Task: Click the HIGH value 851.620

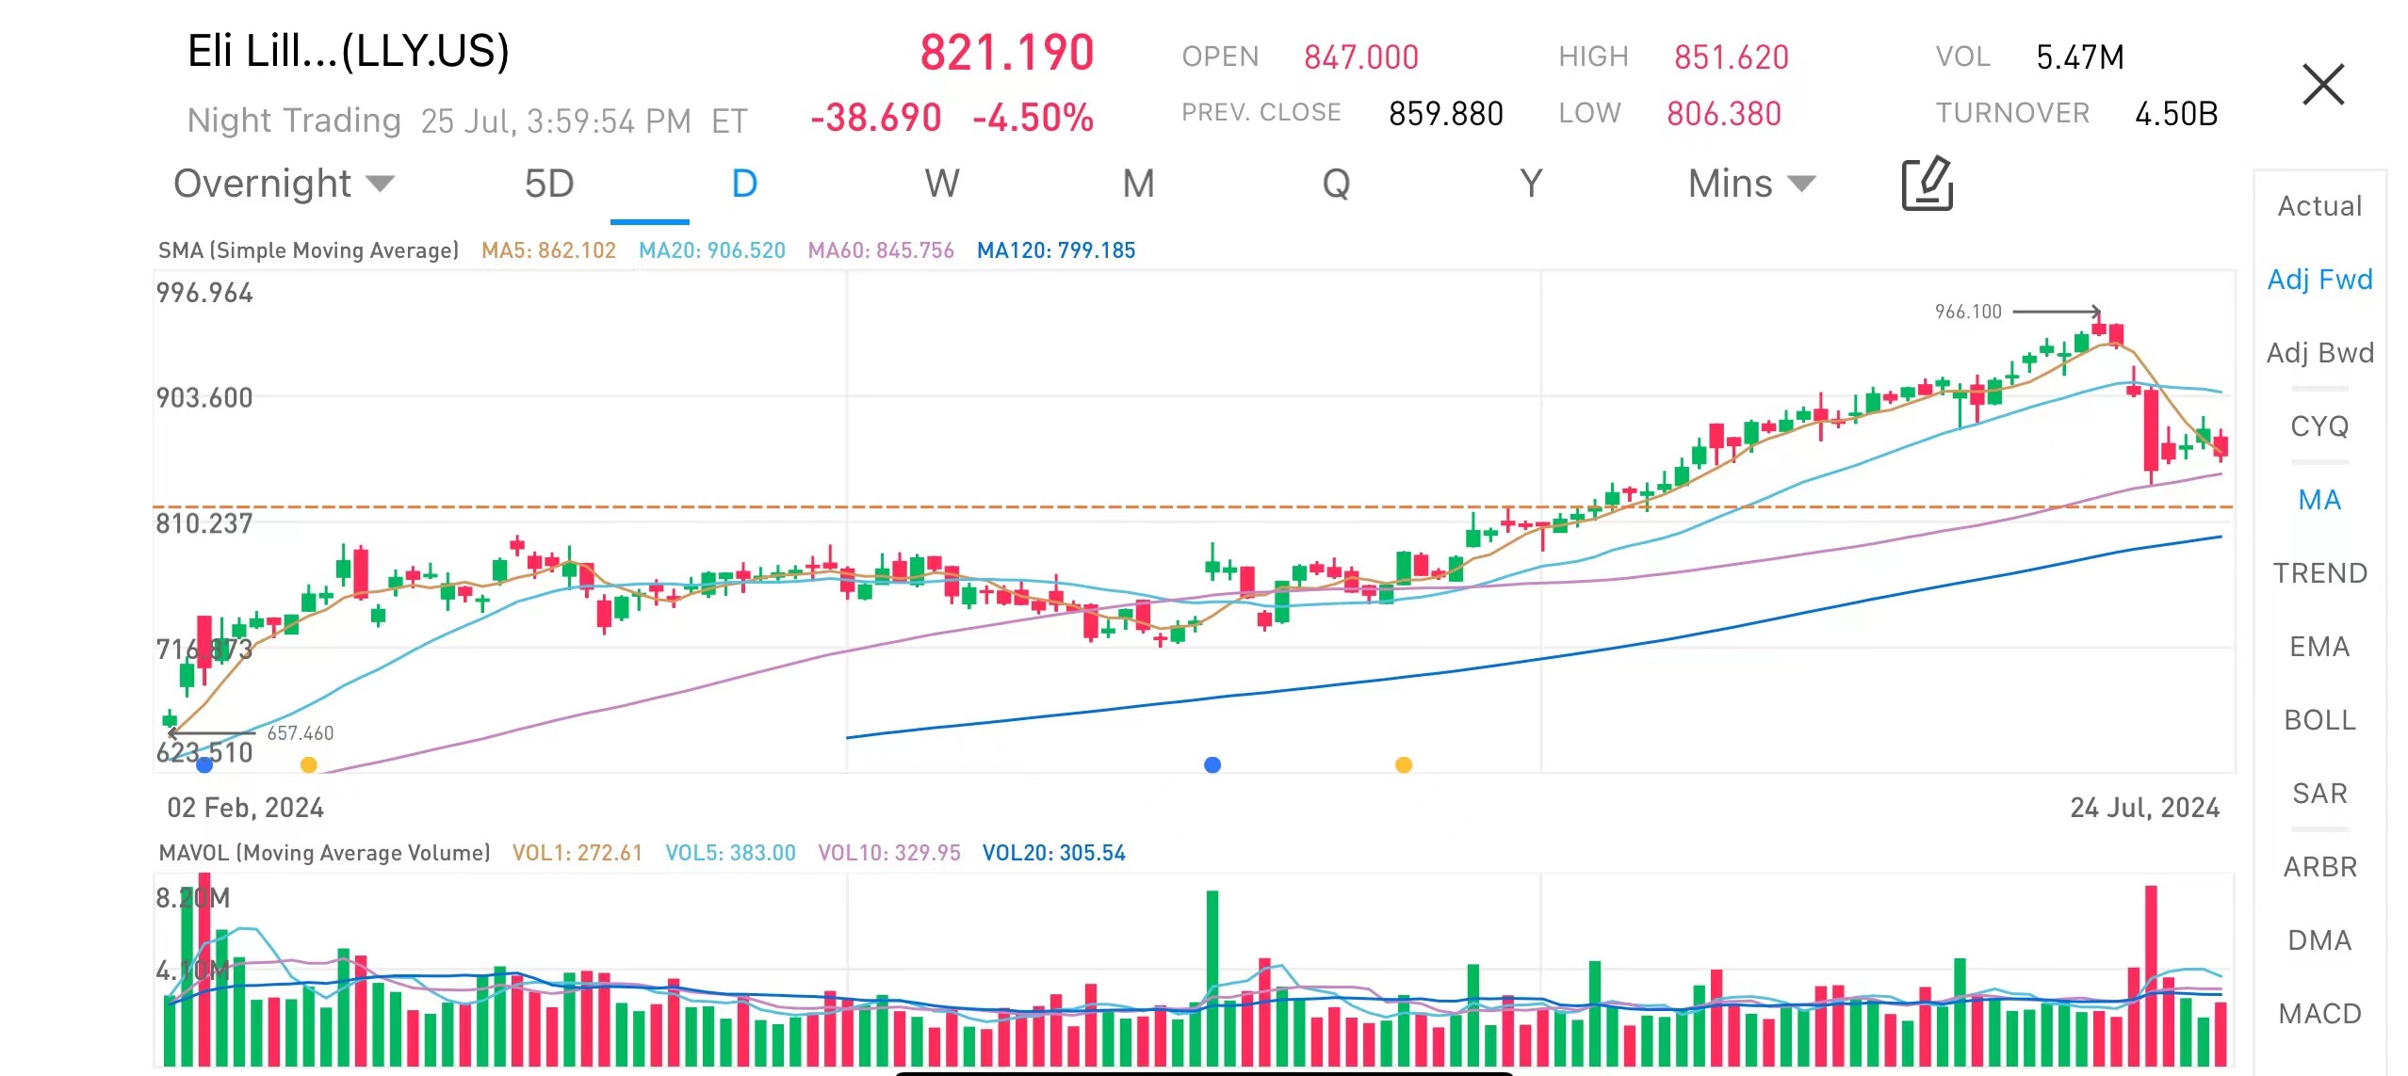Action: tap(1731, 57)
